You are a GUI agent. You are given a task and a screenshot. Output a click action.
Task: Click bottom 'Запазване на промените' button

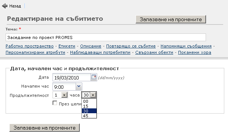(x=44, y=128)
